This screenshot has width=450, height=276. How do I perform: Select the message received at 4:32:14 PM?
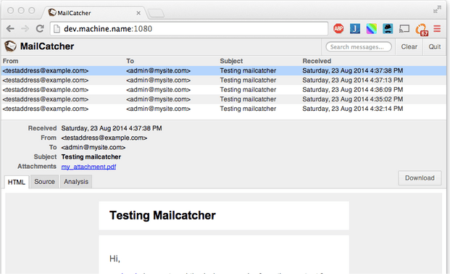click(x=224, y=109)
